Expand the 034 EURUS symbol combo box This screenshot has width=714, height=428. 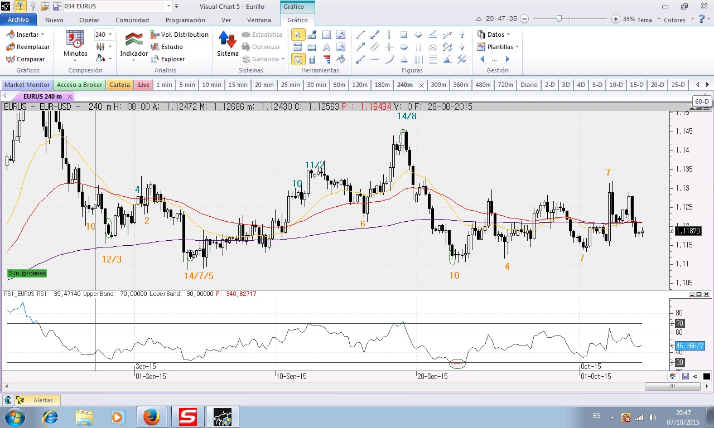(169, 6)
